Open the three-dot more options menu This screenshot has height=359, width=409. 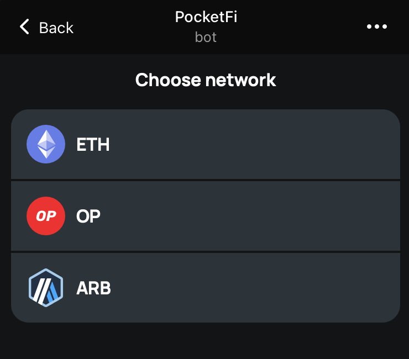coord(377,27)
